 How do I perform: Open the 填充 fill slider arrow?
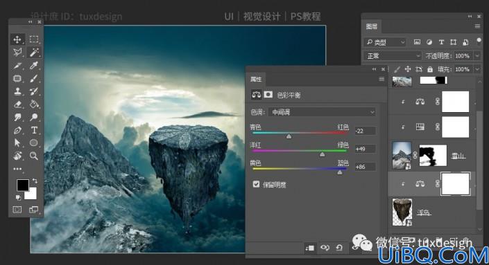(x=477, y=69)
